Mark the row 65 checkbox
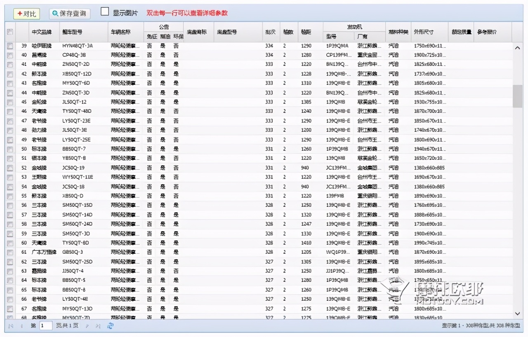The width and height of the screenshot is (528, 337). (x=10, y=290)
